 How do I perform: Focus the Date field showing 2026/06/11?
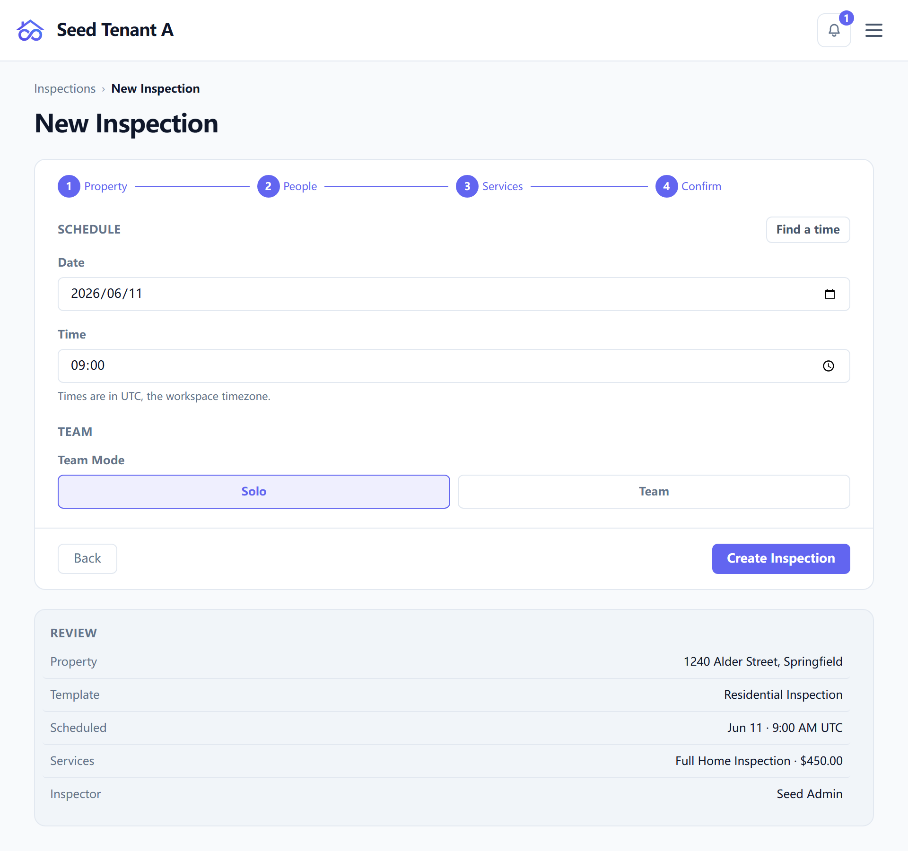pyautogui.click(x=454, y=294)
